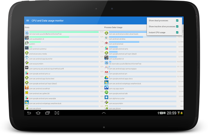
Task: Select weatherclock row in data usage list
Action: (144, 83)
